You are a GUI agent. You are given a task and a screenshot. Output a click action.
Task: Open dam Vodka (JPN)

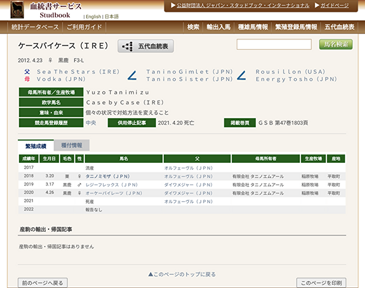[61, 79]
